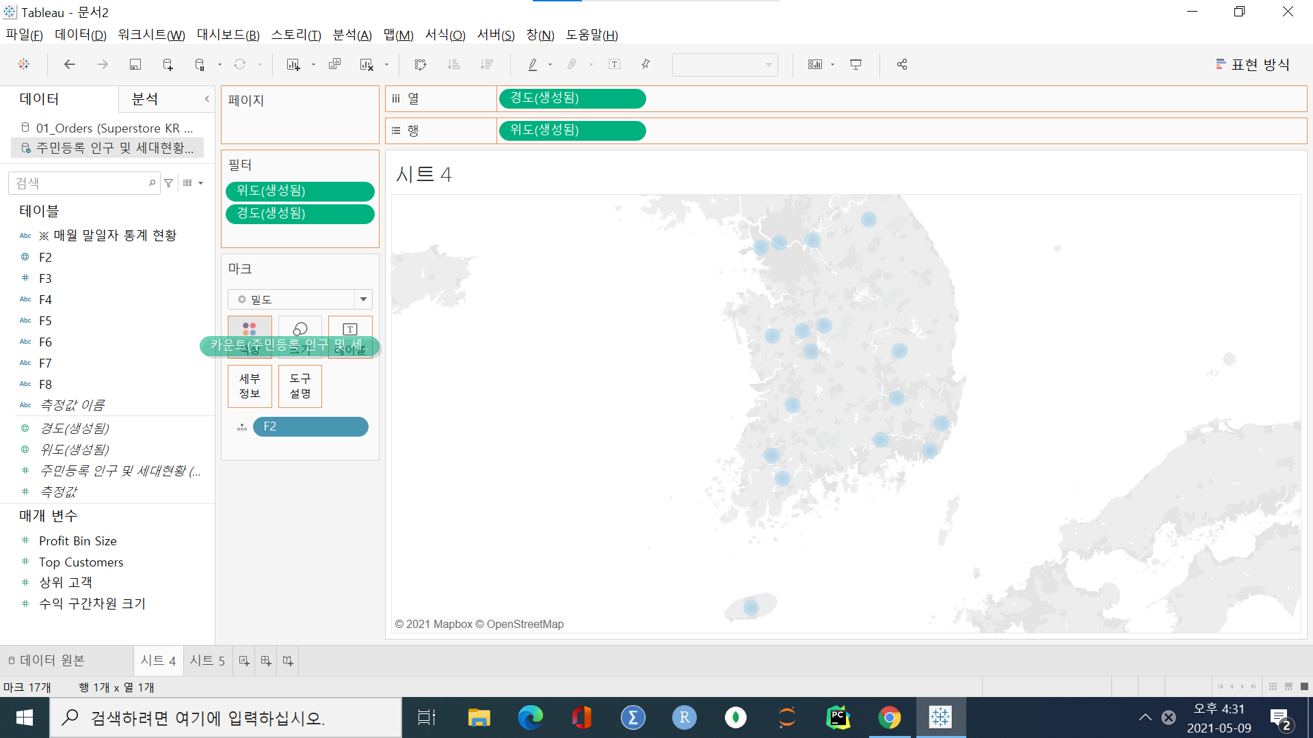Click the Swap rows and columns icon
The image size is (1313, 738).
tap(420, 64)
